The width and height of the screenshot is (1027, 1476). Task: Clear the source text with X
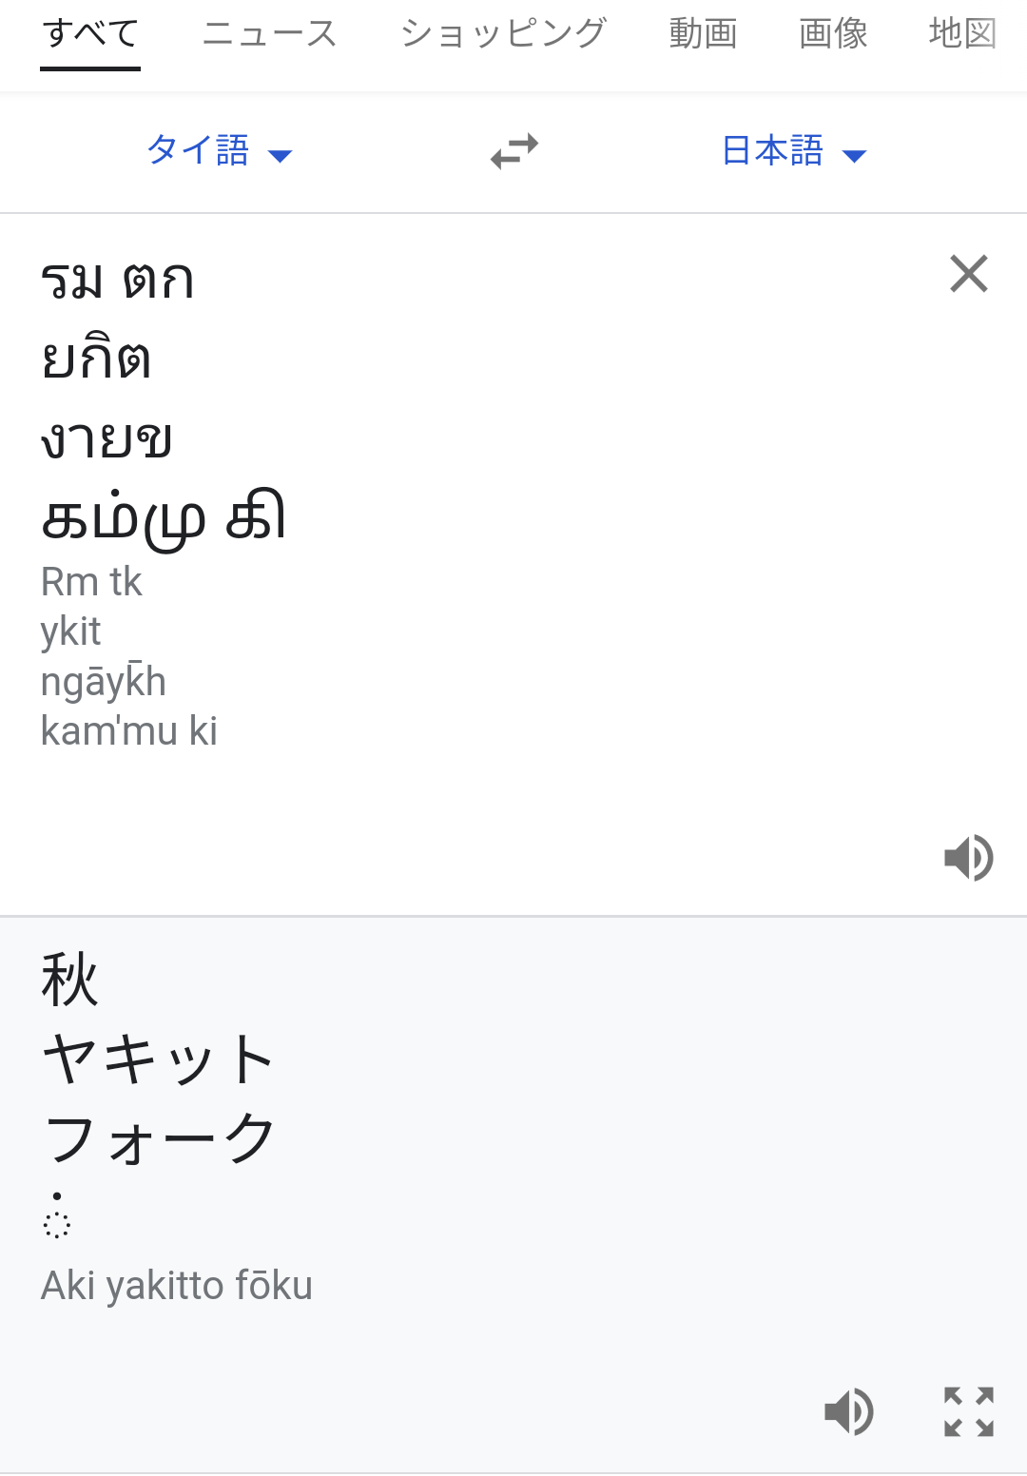[x=968, y=274]
